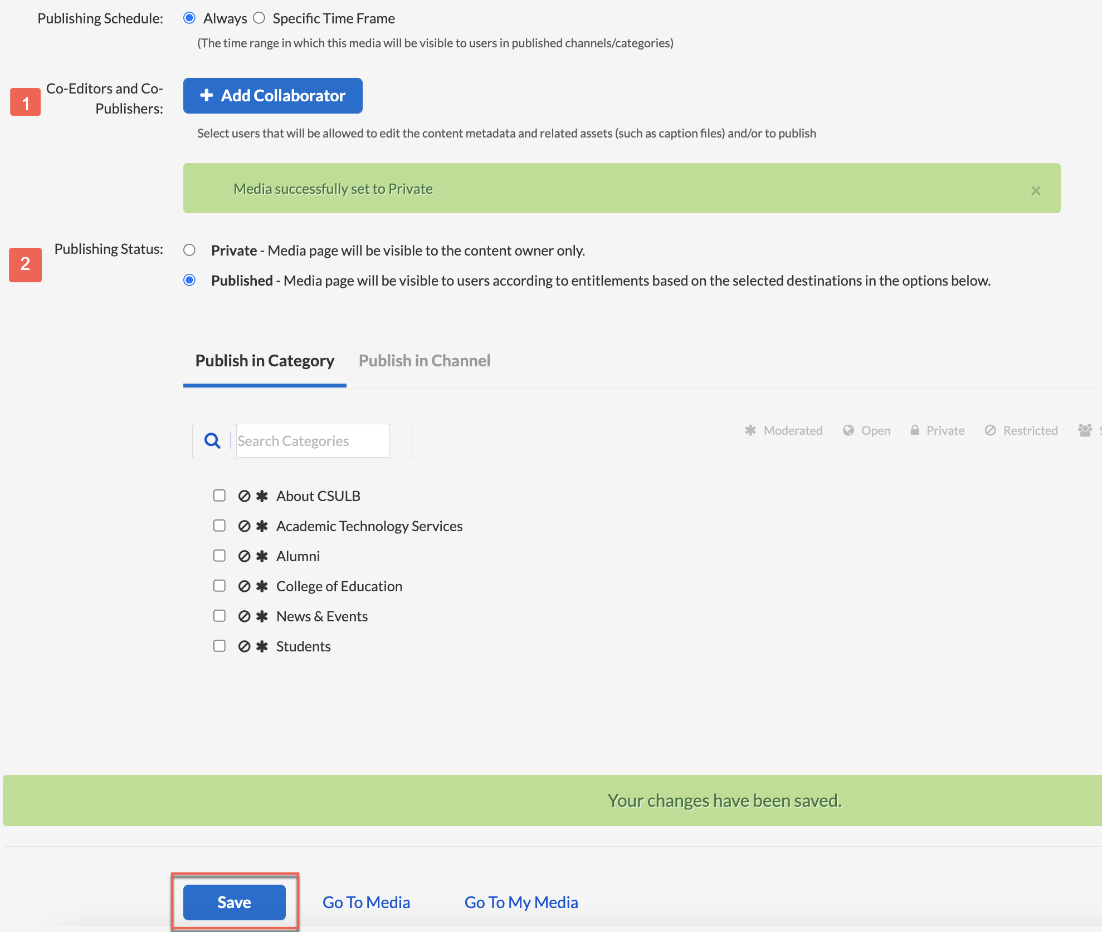Check the College of Education category checkbox
1102x932 pixels.
pos(220,585)
